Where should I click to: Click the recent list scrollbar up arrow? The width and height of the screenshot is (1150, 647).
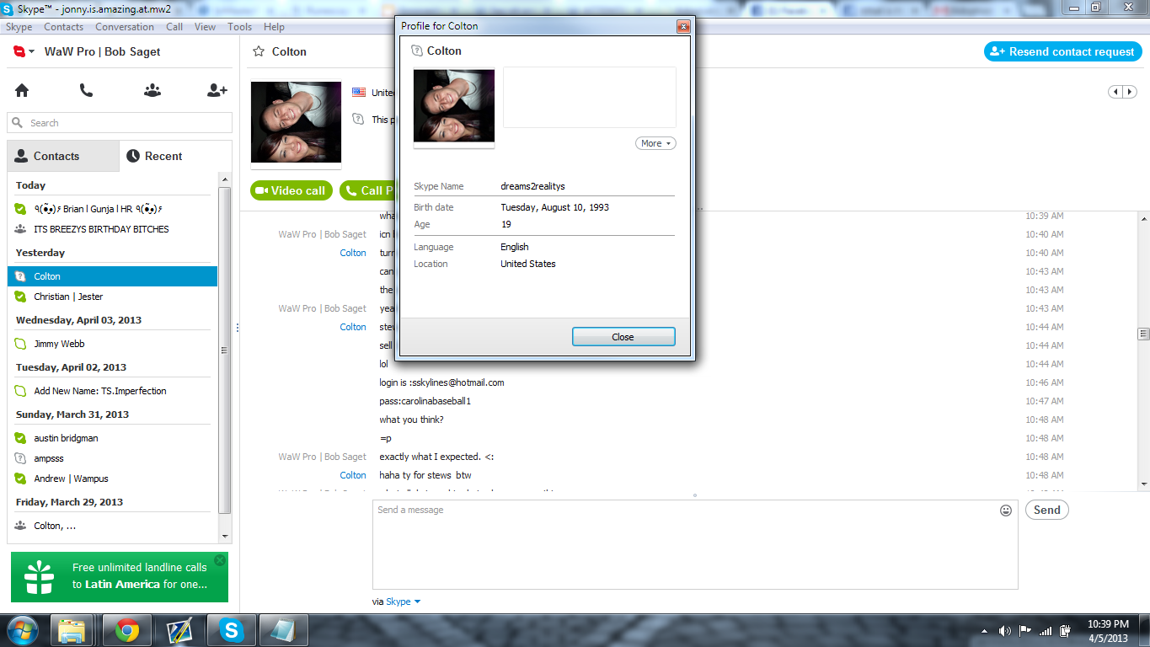click(224, 179)
